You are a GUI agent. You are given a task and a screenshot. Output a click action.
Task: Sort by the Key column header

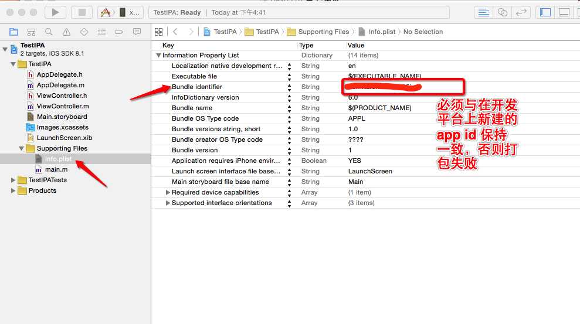coord(168,45)
